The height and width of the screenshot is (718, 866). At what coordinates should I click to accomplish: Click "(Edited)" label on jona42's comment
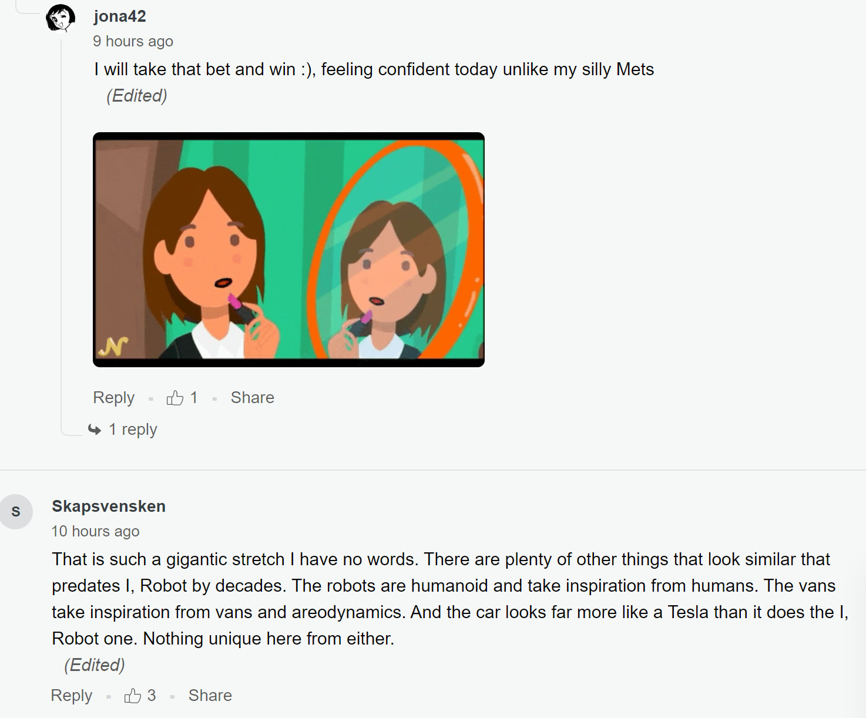[136, 96]
